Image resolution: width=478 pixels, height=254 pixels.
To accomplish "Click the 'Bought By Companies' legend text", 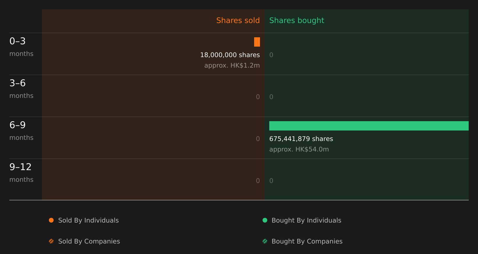I will [307, 241].
